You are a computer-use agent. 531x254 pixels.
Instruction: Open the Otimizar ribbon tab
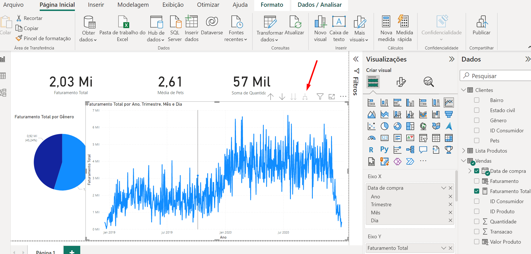coord(208,5)
